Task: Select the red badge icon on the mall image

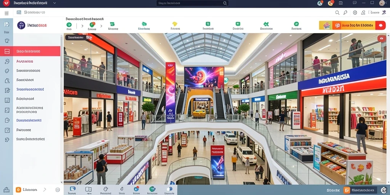Action: [x=382, y=38]
